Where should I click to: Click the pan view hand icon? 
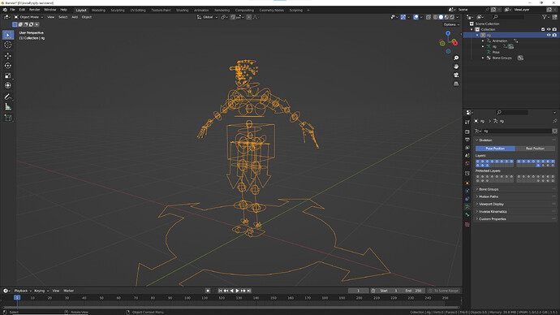pyautogui.click(x=456, y=67)
